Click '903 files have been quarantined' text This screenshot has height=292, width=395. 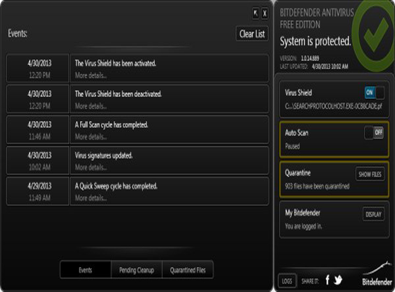pos(317,186)
